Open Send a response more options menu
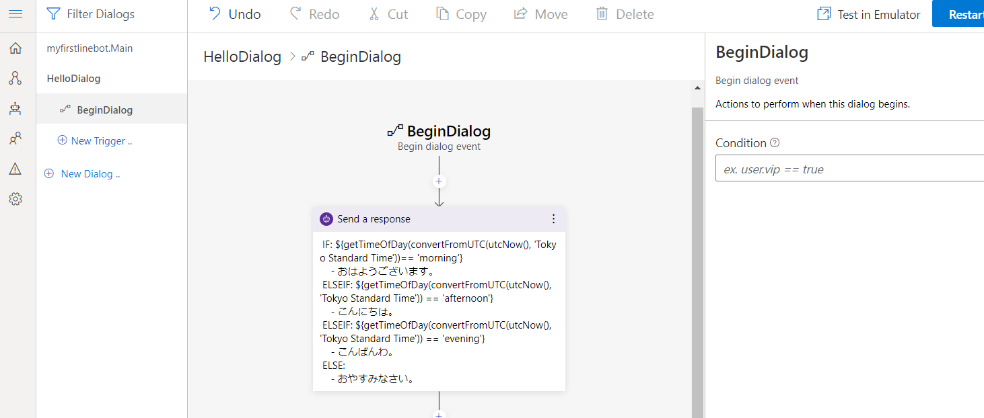Screen dimensions: 984x418 pyautogui.click(x=553, y=219)
